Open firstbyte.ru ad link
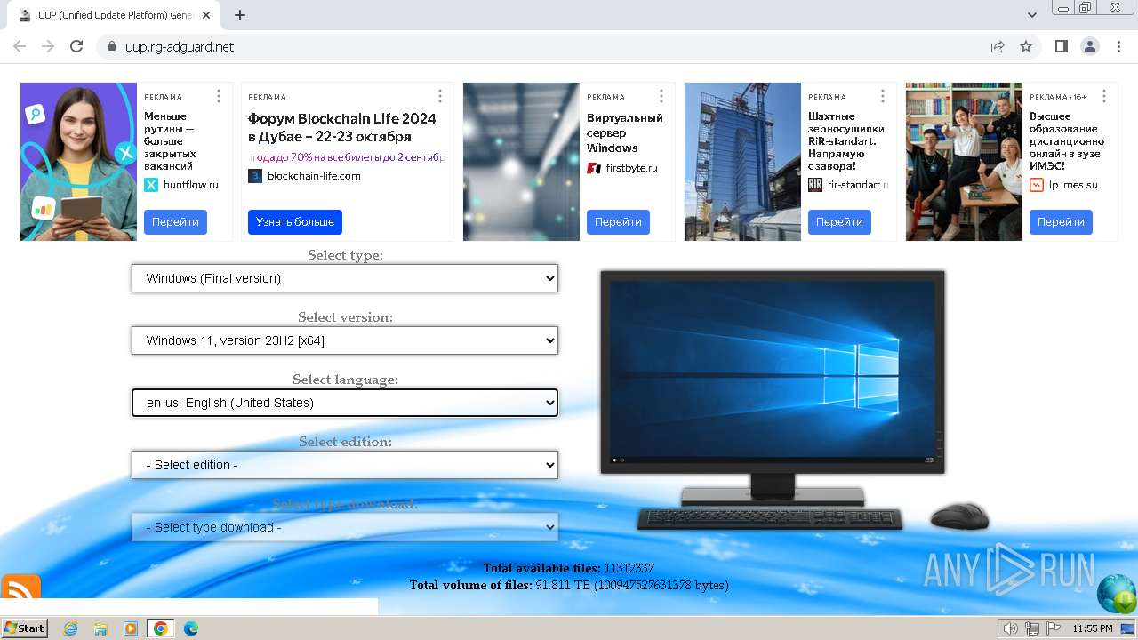Viewport: 1138px width, 640px height. pos(631,168)
